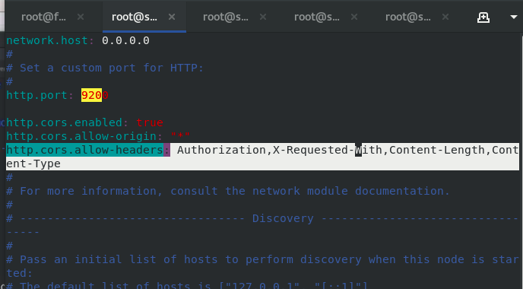Close the active root@s... terminal tab
This screenshot has width=523, height=289.
(x=172, y=17)
